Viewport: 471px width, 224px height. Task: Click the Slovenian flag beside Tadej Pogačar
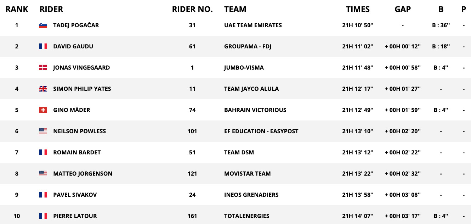point(43,25)
